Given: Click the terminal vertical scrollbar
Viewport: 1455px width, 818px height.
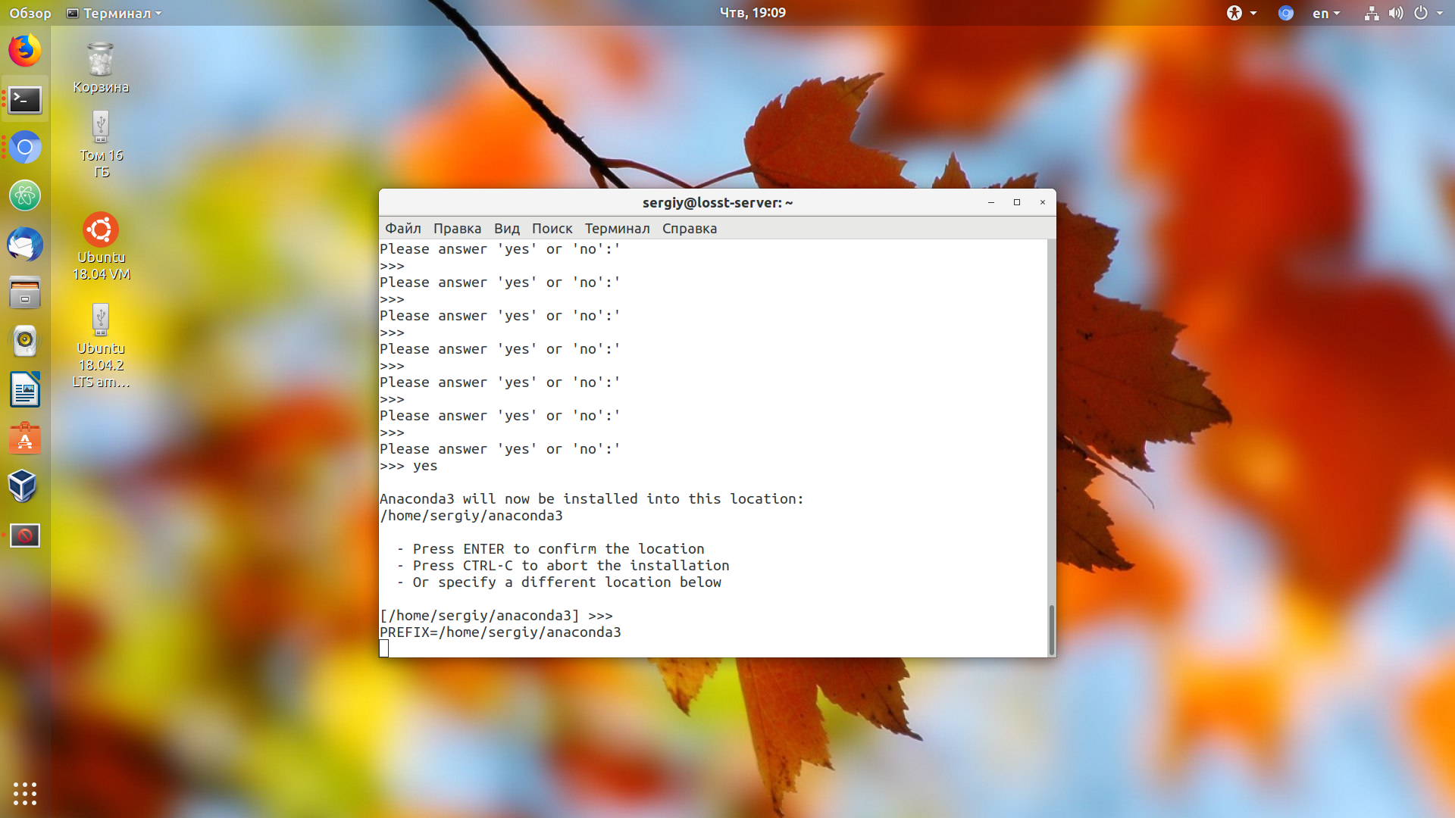Looking at the screenshot, I should click(x=1051, y=629).
